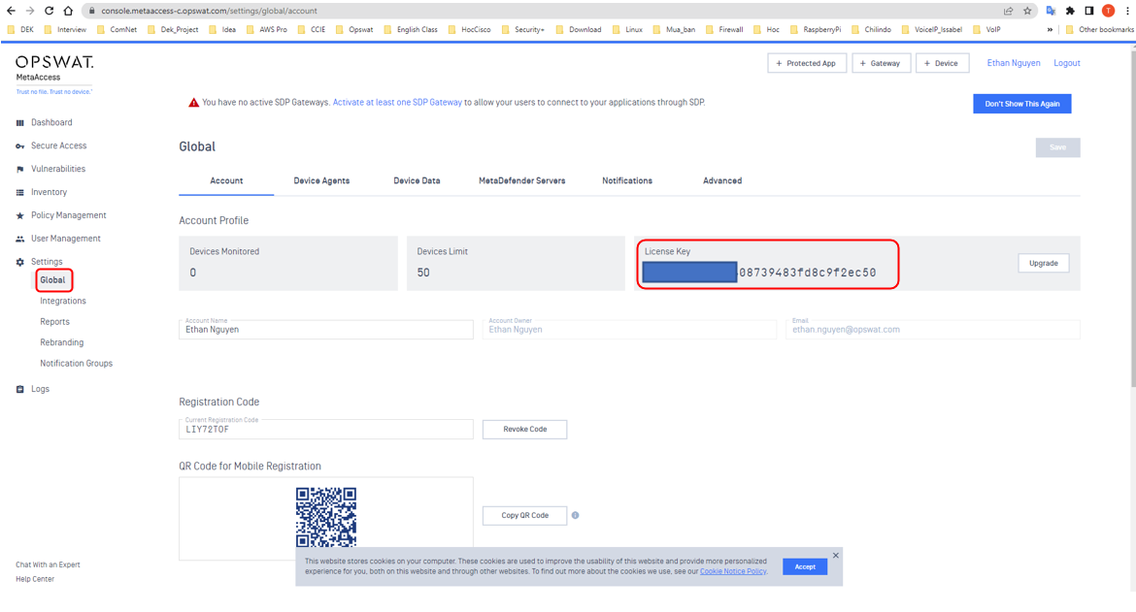Screen dimensions: 1136x612
Task: Switch to the Device Agents tab
Action: pyautogui.click(x=321, y=180)
